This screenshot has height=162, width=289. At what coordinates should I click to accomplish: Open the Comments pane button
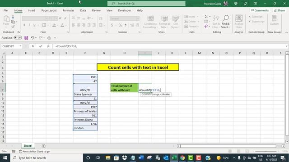coord(260,10)
